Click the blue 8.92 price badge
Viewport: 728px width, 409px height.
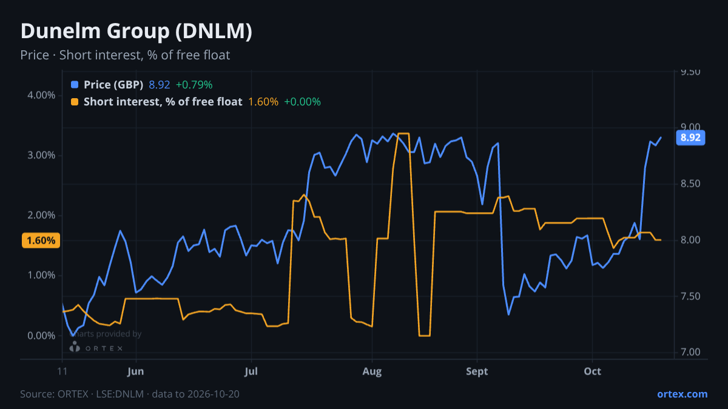click(x=690, y=138)
